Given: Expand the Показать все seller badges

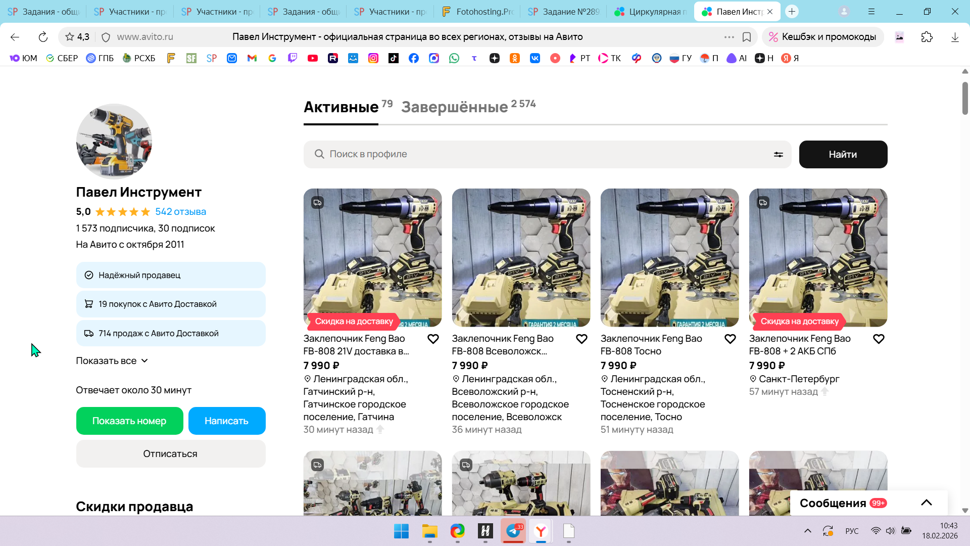Looking at the screenshot, I should coord(112,361).
